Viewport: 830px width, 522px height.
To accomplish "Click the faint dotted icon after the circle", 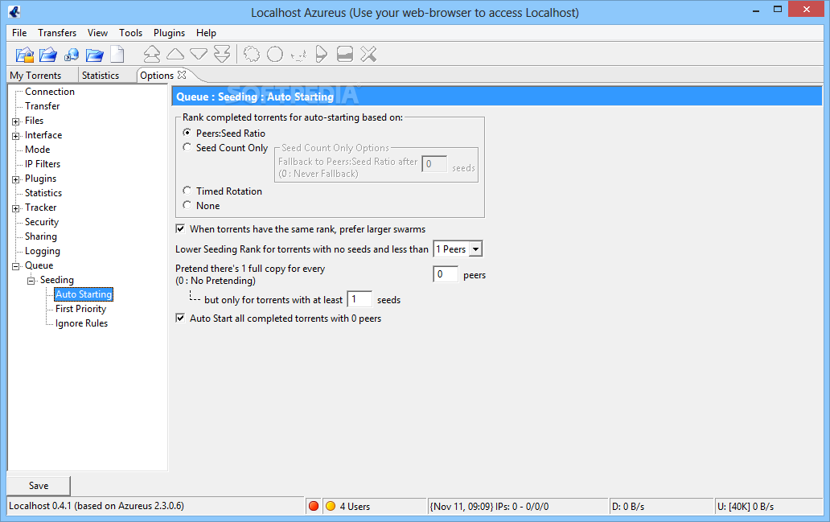I will point(298,55).
